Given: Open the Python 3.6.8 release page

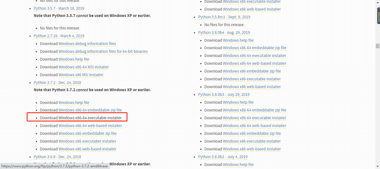Looking at the screenshot, I should (x=57, y=157).
